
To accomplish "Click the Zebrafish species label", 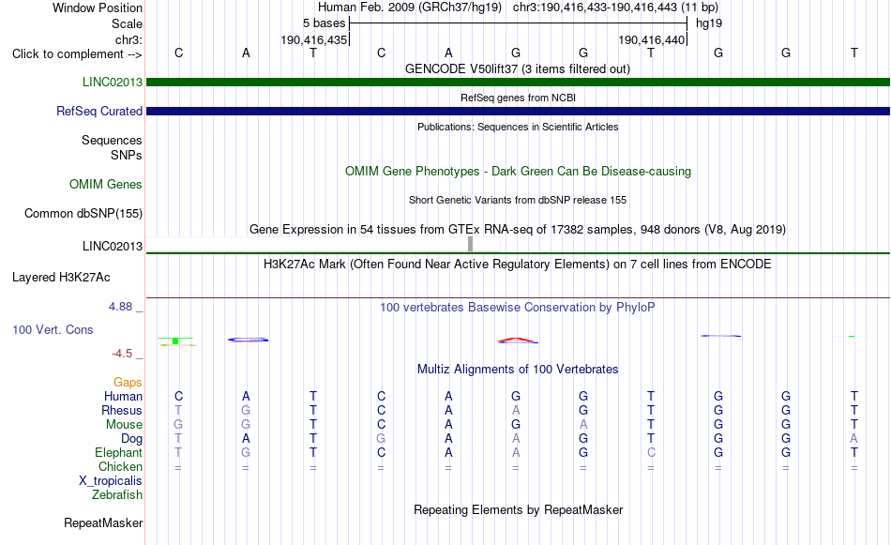I will [x=117, y=495].
